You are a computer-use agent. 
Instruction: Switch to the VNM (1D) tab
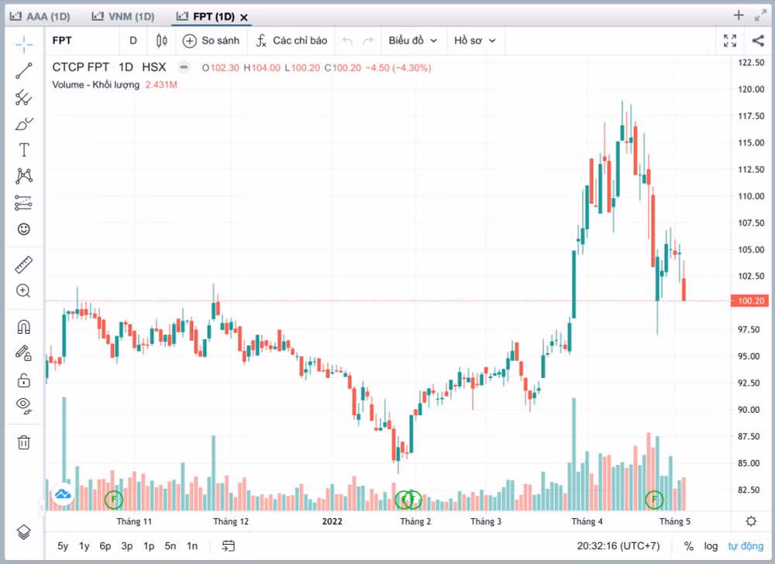pyautogui.click(x=123, y=16)
